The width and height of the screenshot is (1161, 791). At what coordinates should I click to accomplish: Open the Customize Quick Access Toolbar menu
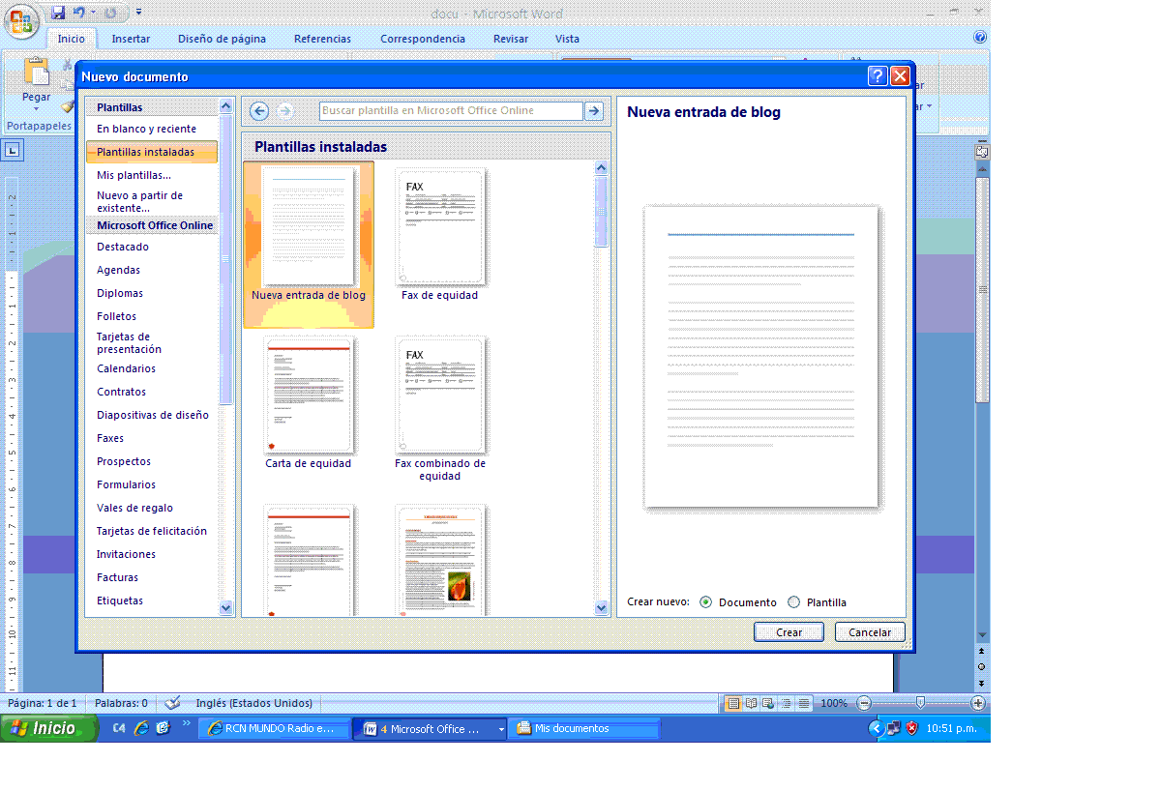[138, 12]
